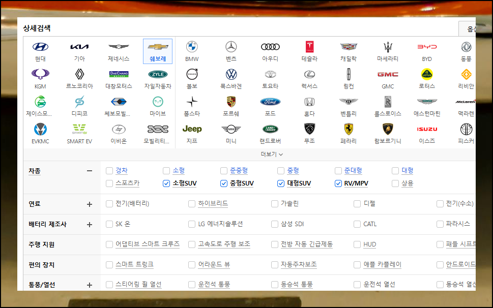Expand more brands with 더보기
493x308 pixels.
[272, 154]
